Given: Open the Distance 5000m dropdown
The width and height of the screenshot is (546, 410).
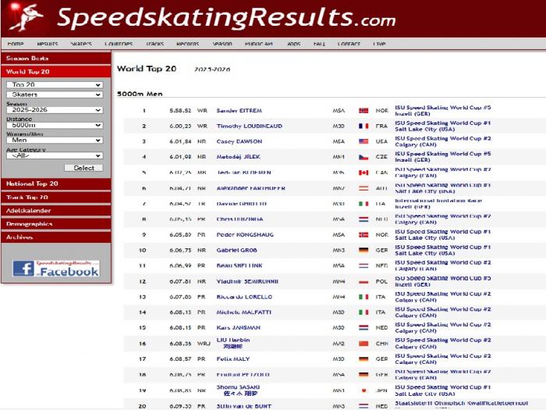Looking at the screenshot, I should click(x=55, y=125).
